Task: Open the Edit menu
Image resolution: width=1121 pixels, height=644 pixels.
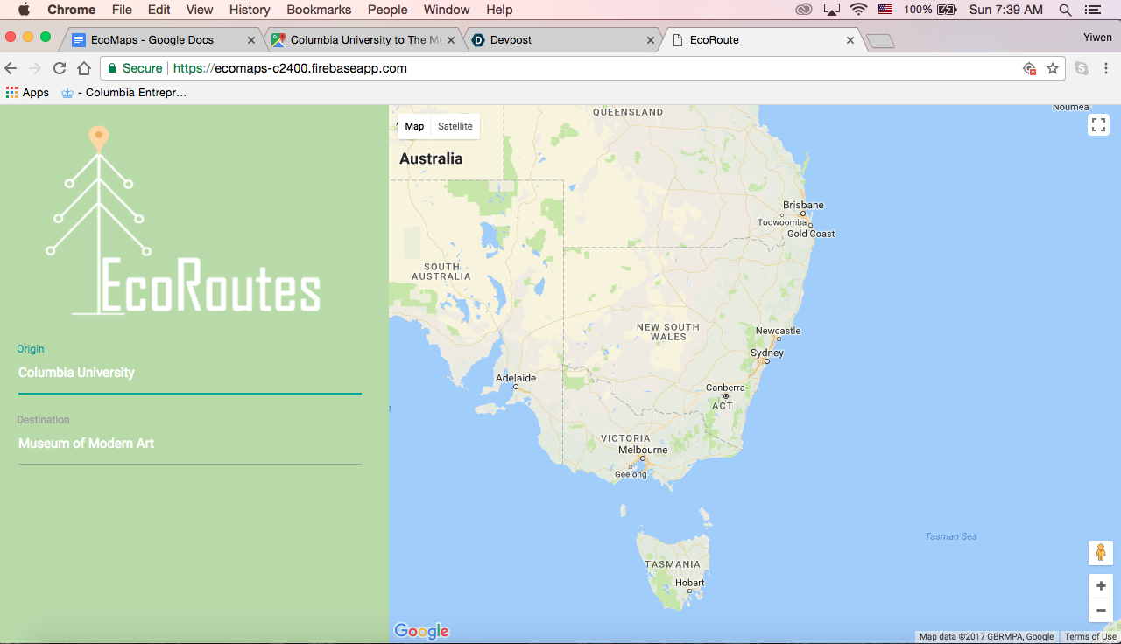Action: [x=159, y=10]
